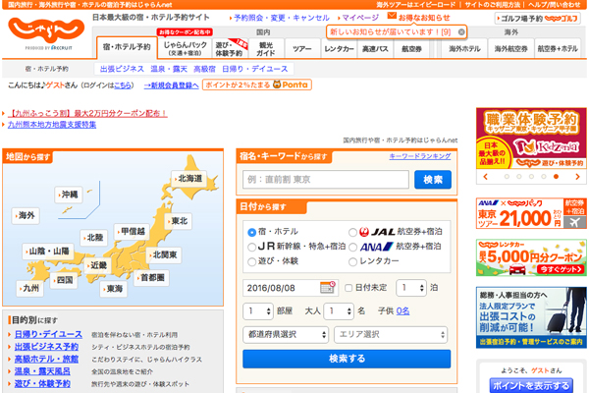Select 沖縄 on the map
Image resolution: width=589 pixels, height=393 pixels.
click(69, 195)
